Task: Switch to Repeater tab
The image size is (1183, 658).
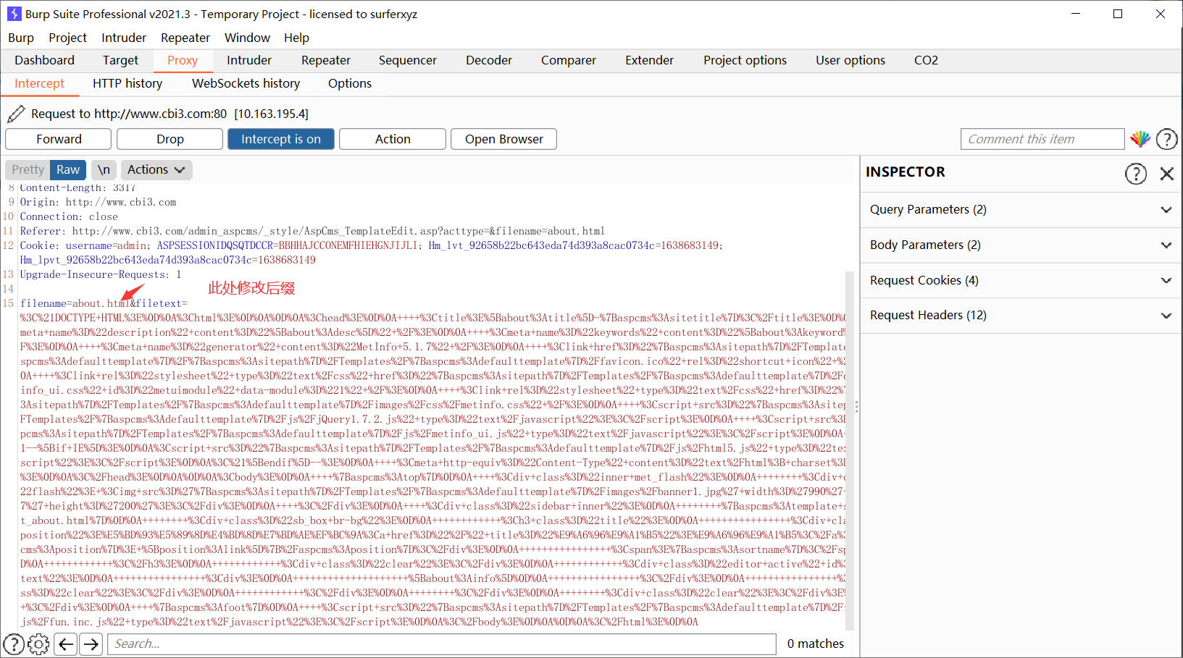Action: click(x=326, y=60)
